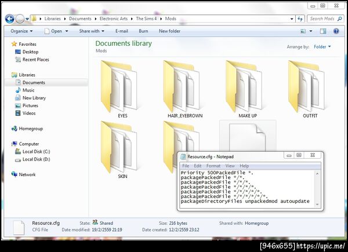Expand the Open button dropdown arrow
The height and width of the screenshot is (252, 348).
coord(66,31)
